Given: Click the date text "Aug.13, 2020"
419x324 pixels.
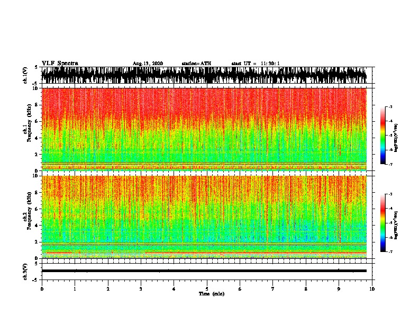Looking at the screenshot, I should pos(148,64).
